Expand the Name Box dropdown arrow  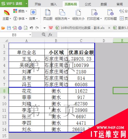tap(30, 35)
